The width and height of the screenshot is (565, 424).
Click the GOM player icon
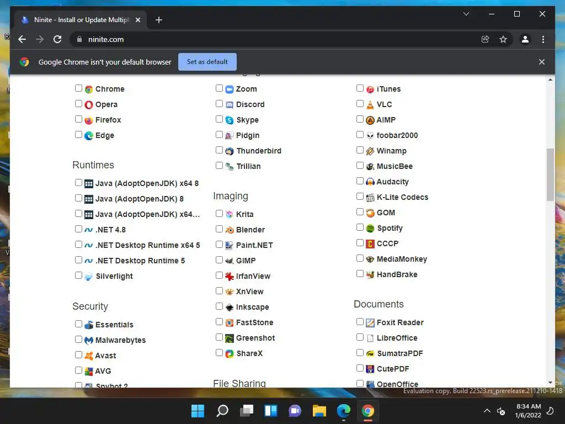coord(370,213)
